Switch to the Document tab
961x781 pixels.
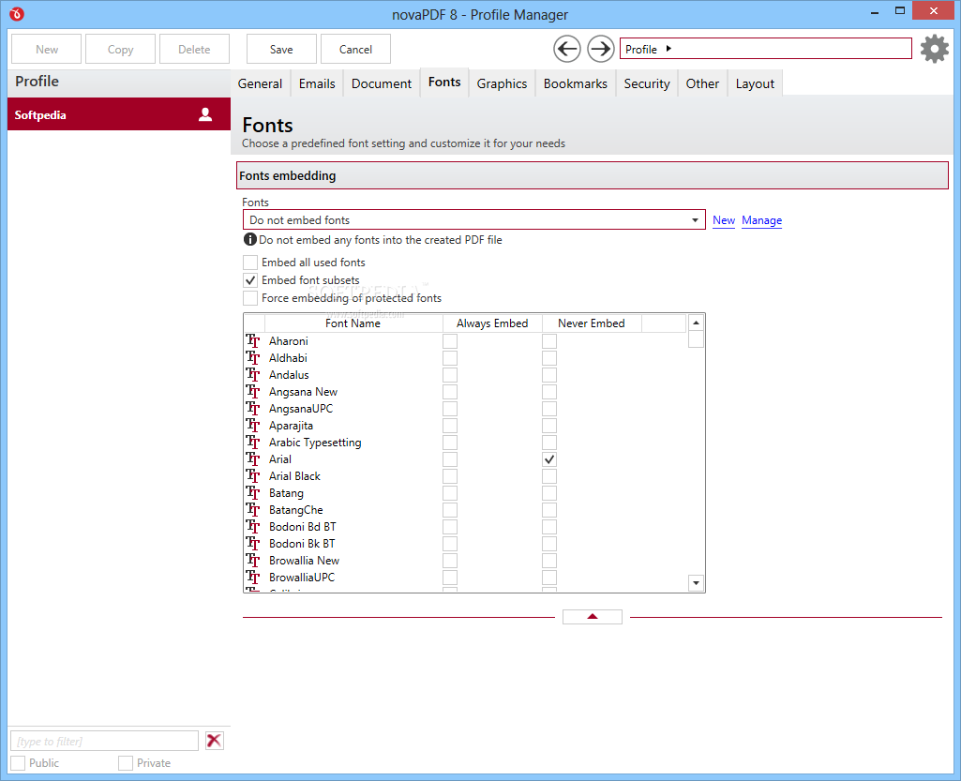pyautogui.click(x=382, y=83)
